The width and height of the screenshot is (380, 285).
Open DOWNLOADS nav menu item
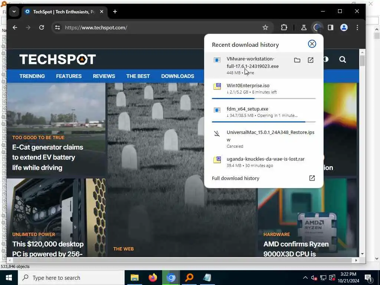178,76
